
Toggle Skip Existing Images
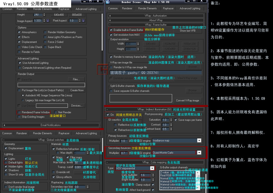(19, 117)
